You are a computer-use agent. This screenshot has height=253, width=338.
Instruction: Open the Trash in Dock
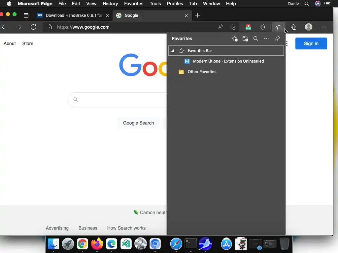click(284, 243)
